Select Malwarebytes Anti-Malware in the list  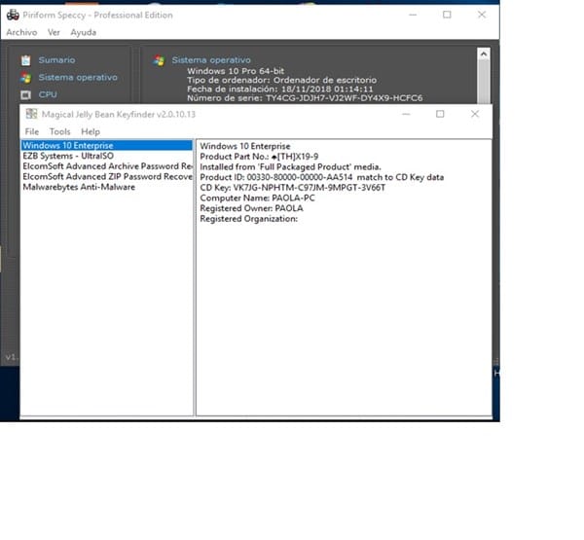point(79,188)
